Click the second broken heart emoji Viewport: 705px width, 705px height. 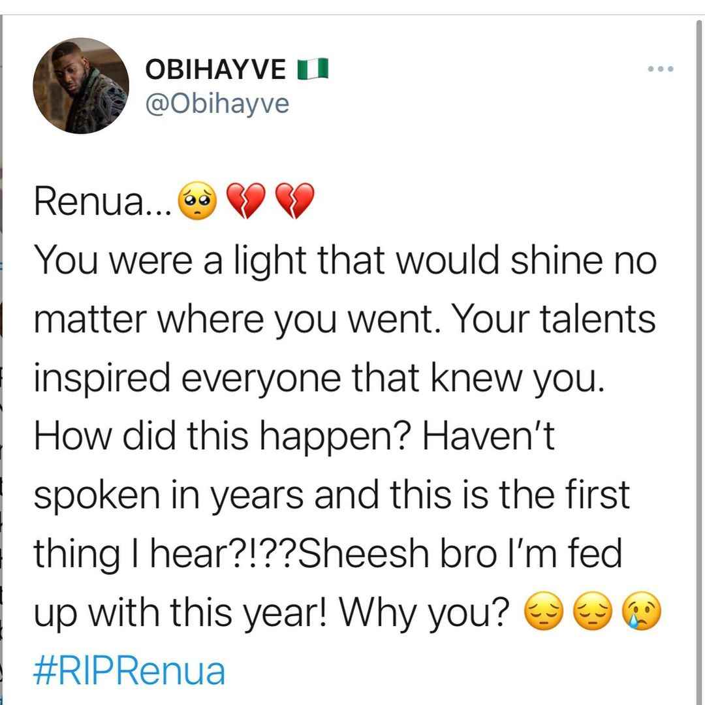296,203
